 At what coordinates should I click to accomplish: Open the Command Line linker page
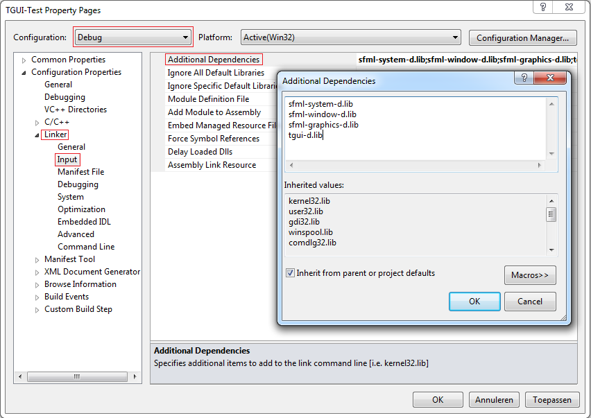[x=86, y=246]
